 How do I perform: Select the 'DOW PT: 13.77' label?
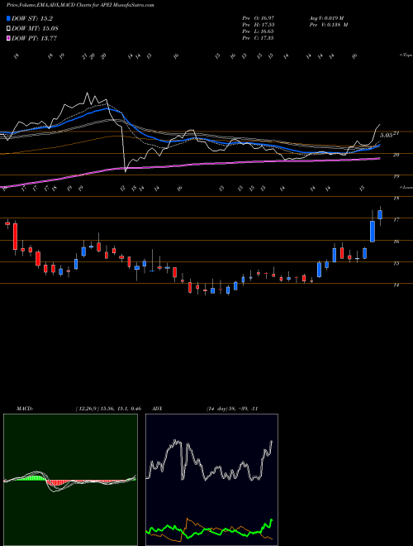point(34,38)
